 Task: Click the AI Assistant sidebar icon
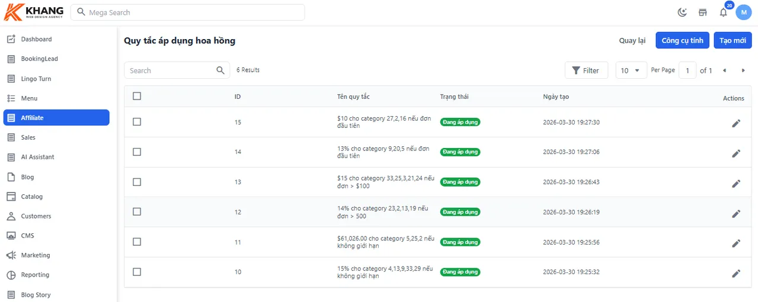click(11, 157)
